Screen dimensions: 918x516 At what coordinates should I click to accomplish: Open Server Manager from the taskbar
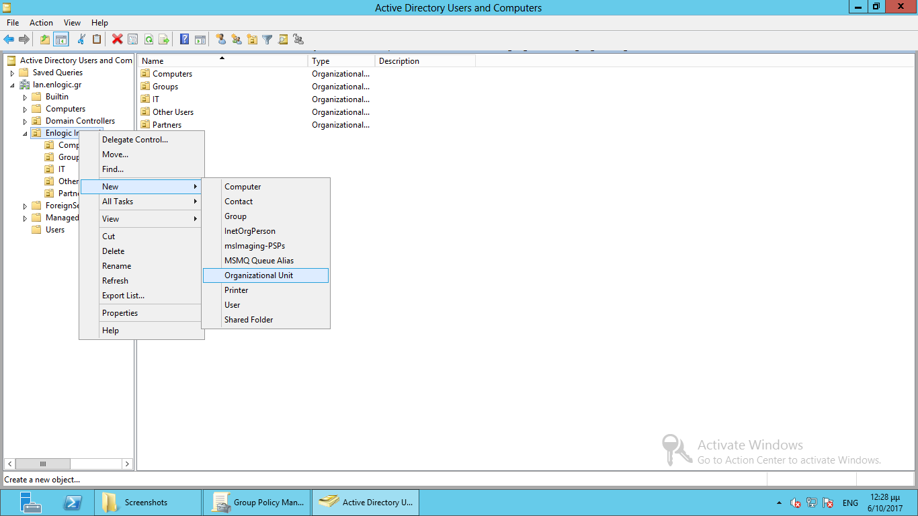30,503
